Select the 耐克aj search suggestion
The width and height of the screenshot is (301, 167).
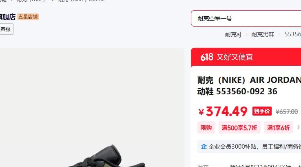233,34
